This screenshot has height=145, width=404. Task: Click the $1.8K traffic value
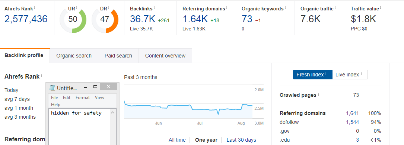coord(363,19)
